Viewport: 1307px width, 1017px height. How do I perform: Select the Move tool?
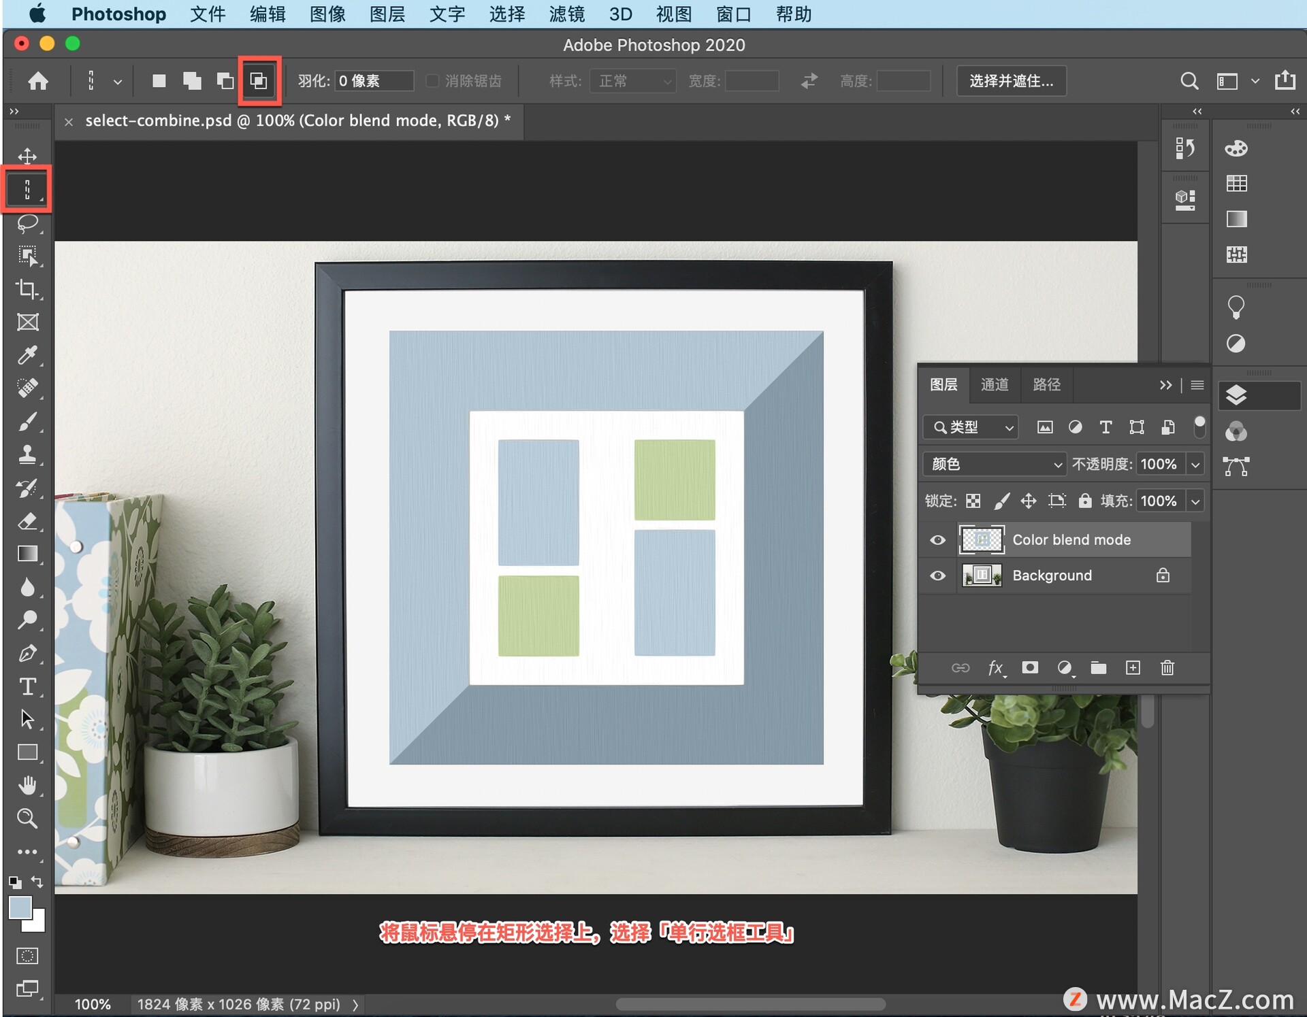click(x=27, y=156)
